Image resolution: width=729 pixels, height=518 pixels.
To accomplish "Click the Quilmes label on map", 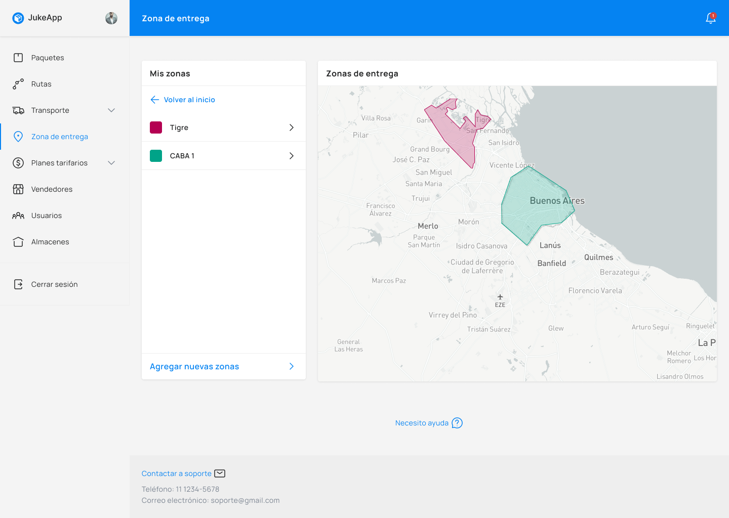I will (x=598, y=257).
